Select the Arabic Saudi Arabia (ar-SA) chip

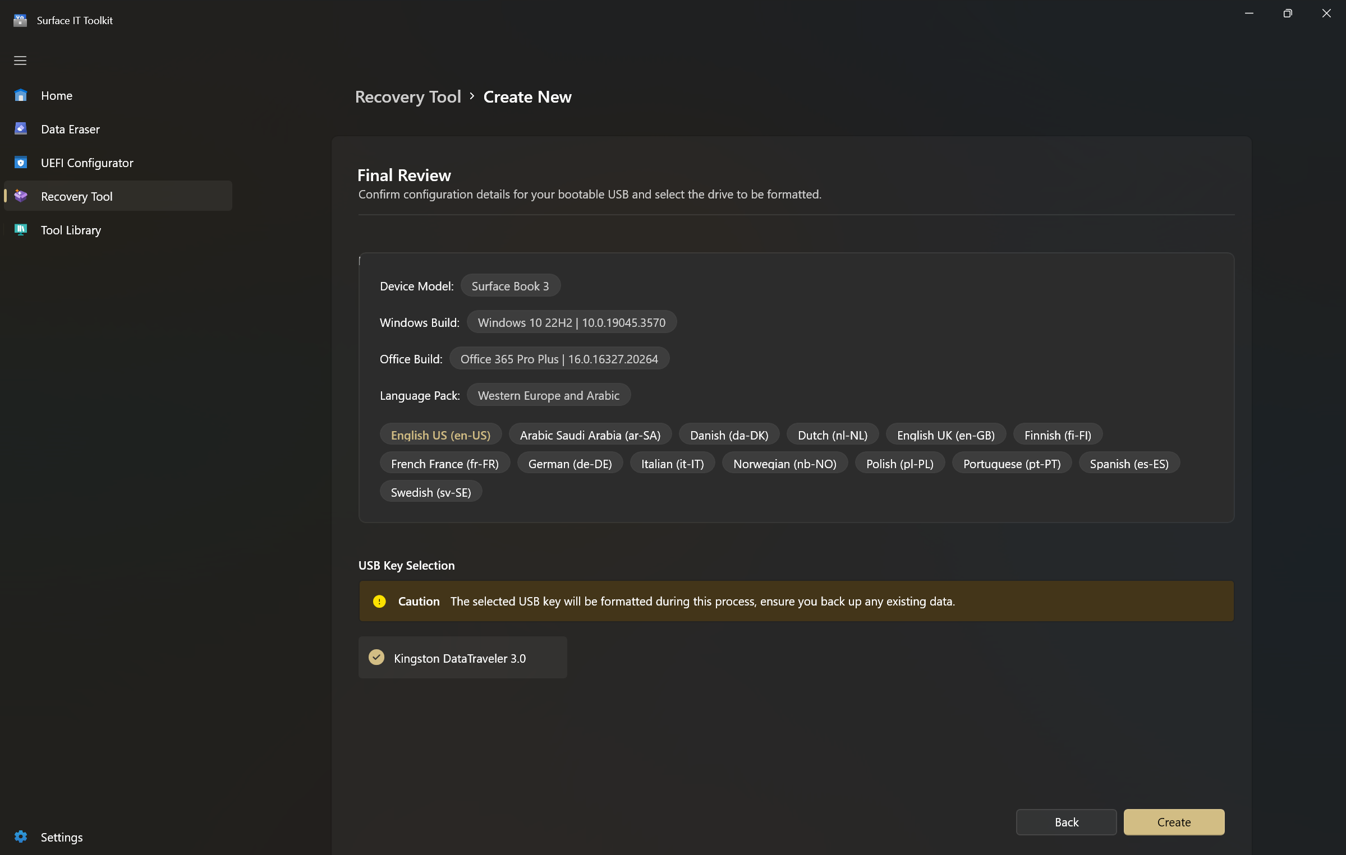pos(590,435)
